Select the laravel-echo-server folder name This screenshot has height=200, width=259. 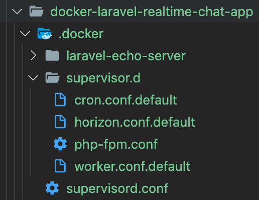pos(126,56)
